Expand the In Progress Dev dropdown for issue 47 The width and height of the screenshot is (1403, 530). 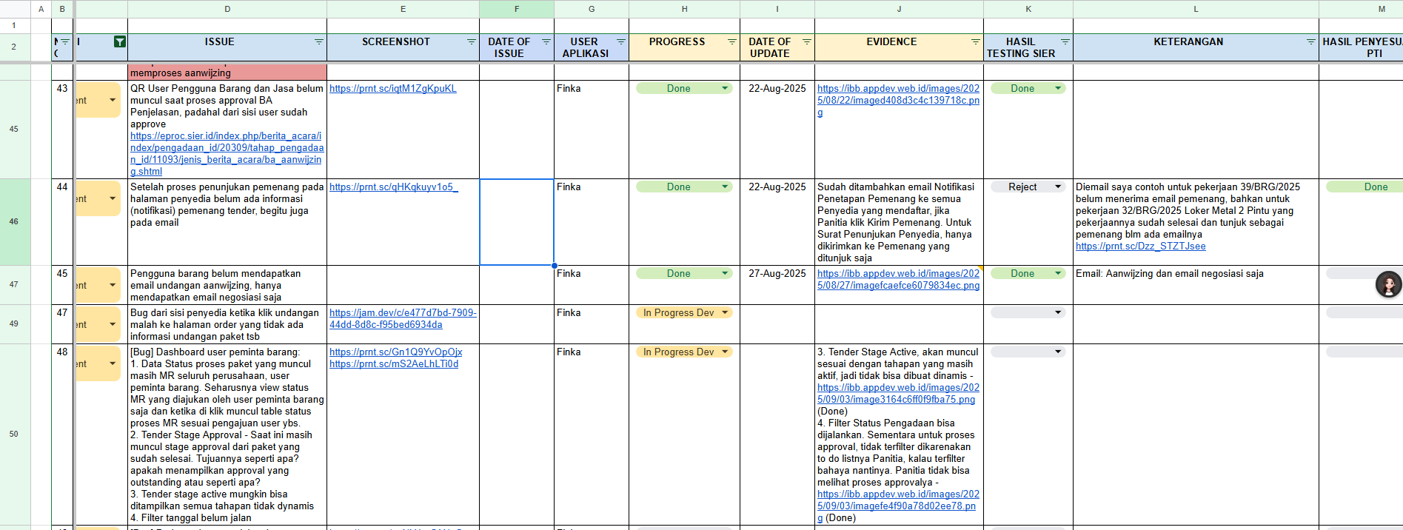725,313
